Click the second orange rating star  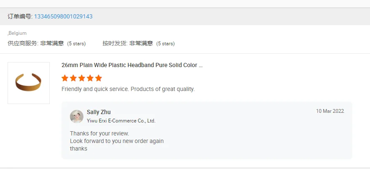[x=73, y=78]
